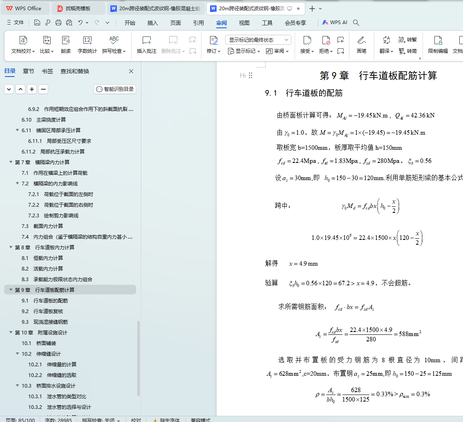Open the 比较 compare documents tool
463x422 pixels.
47,44
